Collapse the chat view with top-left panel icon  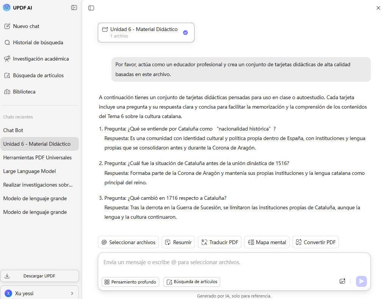point(91,8)
